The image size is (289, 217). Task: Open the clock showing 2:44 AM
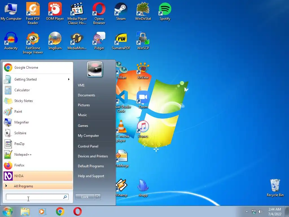[x=275, y=212]
